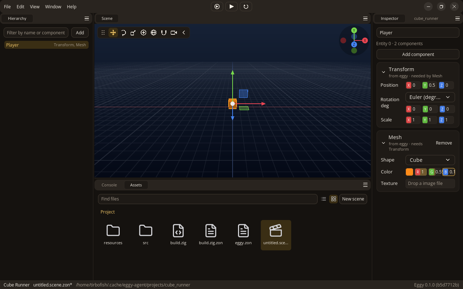Remove the Mesh component
463x289 pixels.
(x=444, y=143)
